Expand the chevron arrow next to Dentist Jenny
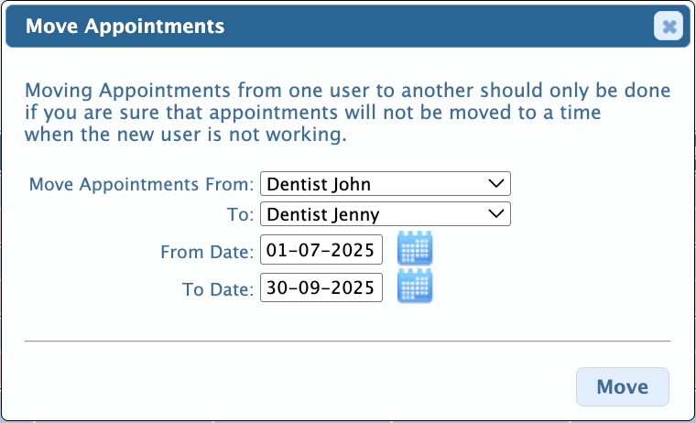Viewport: 696px width, 423px height. click(x=495, y=213)
